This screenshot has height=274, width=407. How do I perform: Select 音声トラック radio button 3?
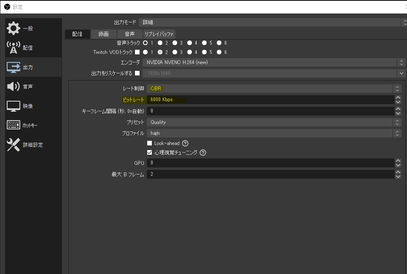point(175,43)
